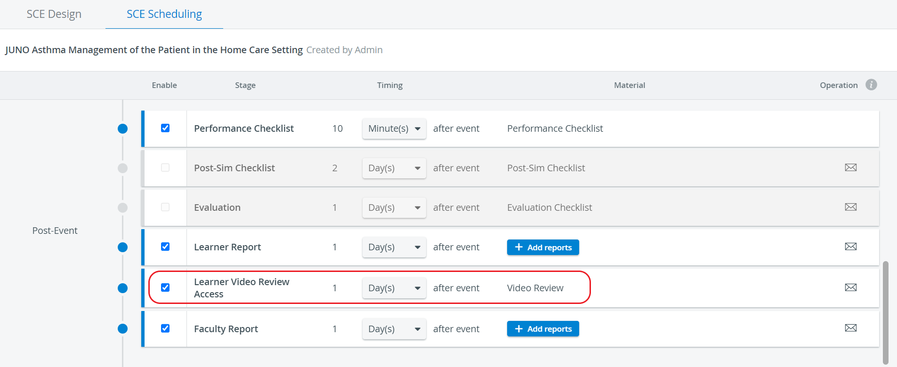Screen dimensions: 897x367
Task: Enable the Post-Sim Checklist stage checkbox
Action: point(165,168)
